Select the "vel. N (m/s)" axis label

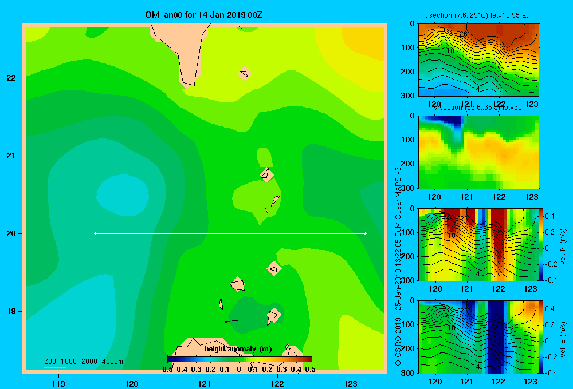pos(563,247)
